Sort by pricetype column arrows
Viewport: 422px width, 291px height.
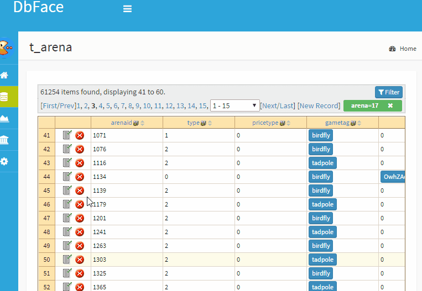[289, 123]
